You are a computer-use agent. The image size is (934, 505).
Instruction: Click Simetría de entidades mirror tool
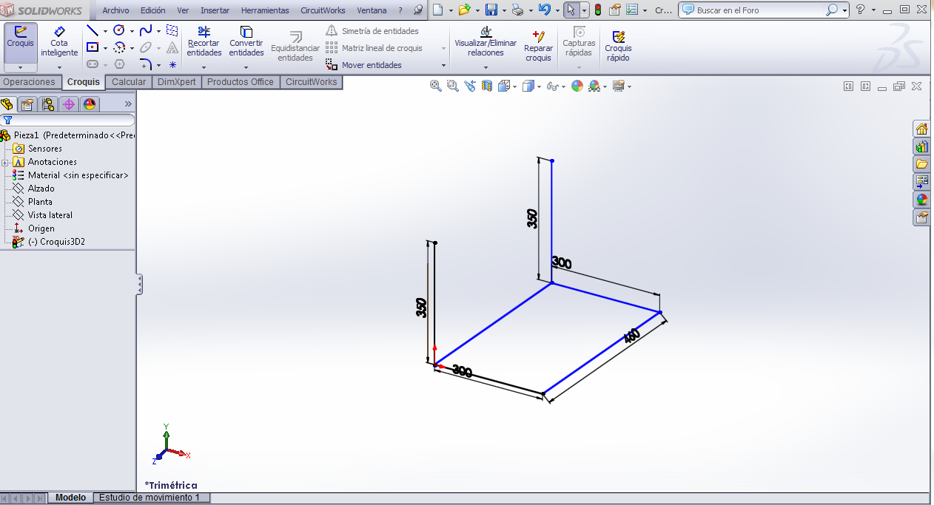coord(372,31)
